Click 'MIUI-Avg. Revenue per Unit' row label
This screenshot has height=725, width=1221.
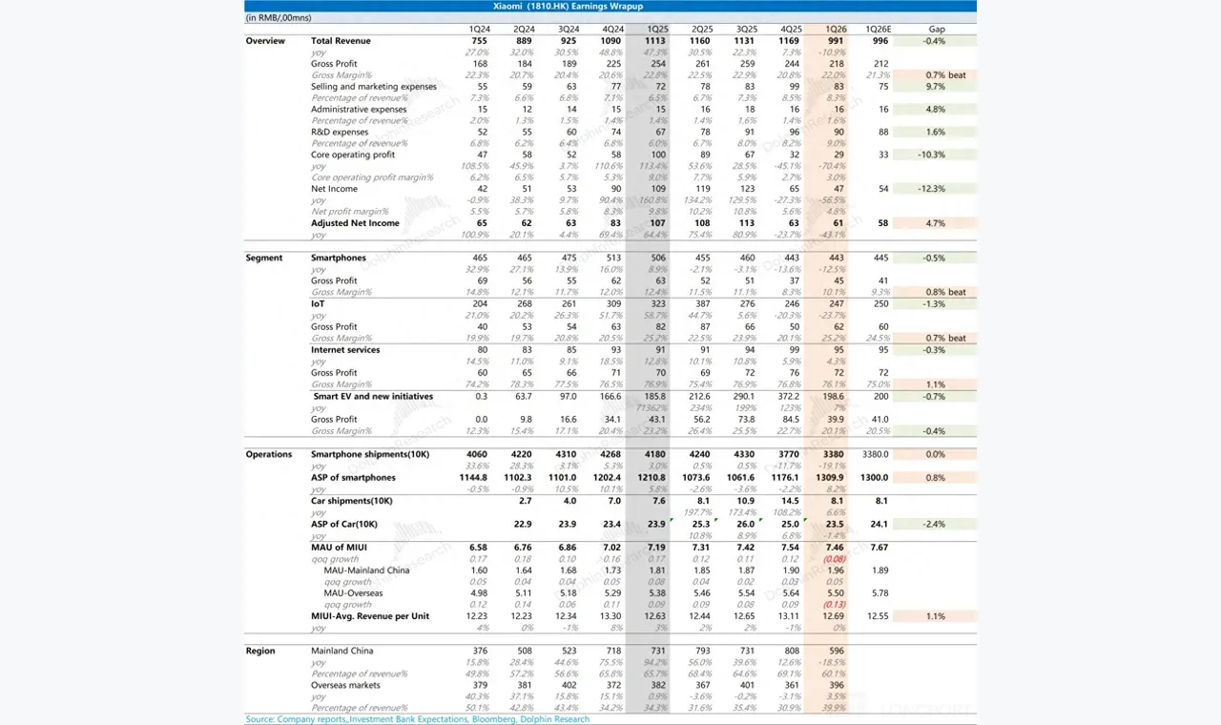coord(370,616)
